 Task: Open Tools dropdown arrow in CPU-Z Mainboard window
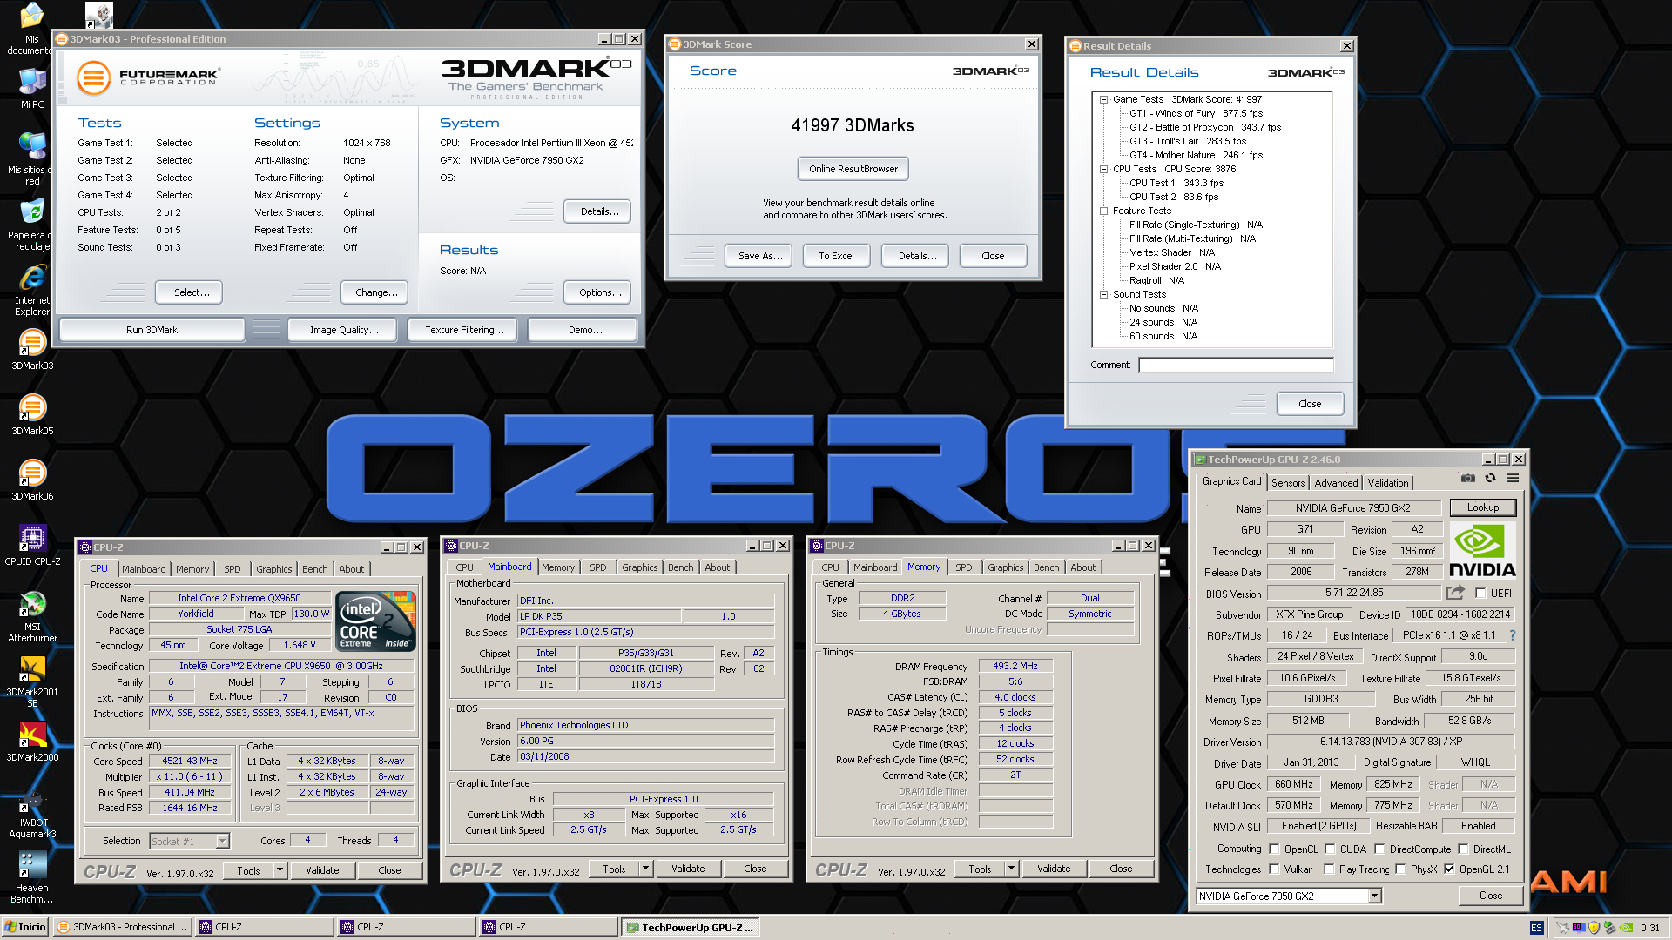[x=645, y=869]
